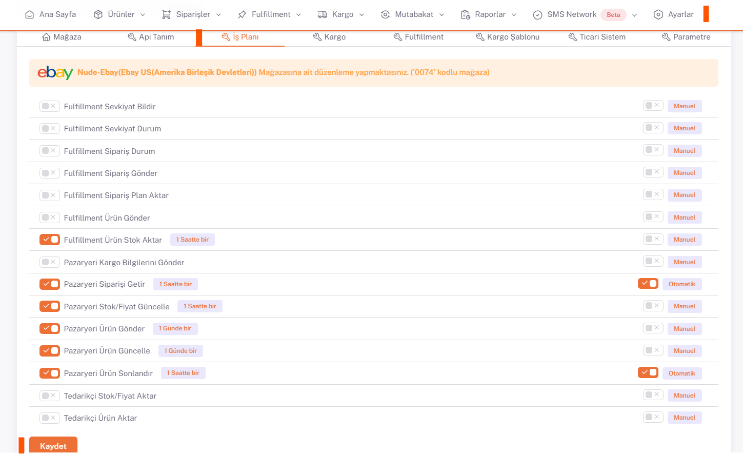Click the Nude-Ebay store name text
This screenshot has width=743, height=454.
[x=167, y=72]
